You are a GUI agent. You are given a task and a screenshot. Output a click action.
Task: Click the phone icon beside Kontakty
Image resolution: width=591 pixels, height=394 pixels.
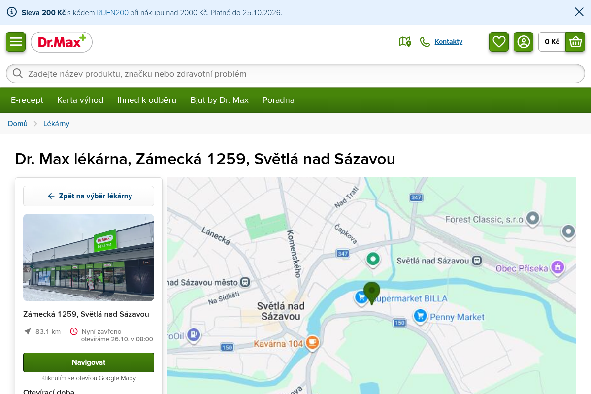(x=425, y=42)
